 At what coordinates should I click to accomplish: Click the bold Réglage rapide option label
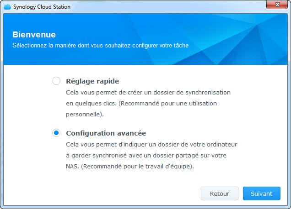coord(92,81)
